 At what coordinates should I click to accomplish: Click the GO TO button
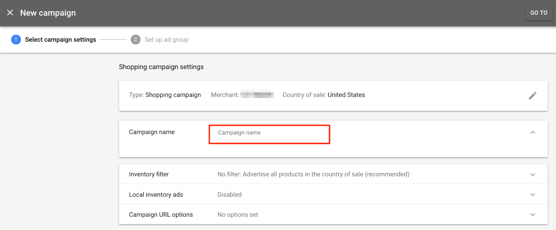pyautogui.click(x=538, y=13)
